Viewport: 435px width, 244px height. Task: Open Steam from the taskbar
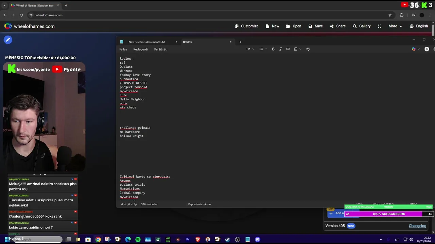coord(228,240)
